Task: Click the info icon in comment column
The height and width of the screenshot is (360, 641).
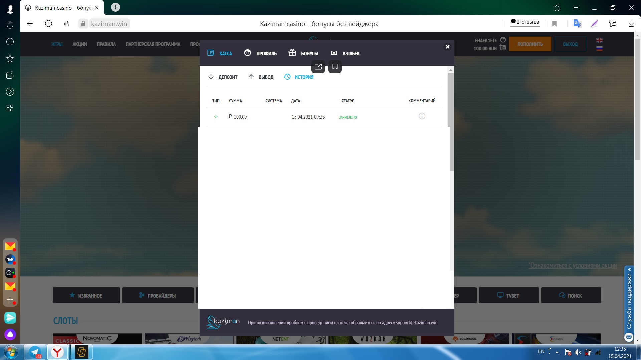Action: (x=422, y=116)
